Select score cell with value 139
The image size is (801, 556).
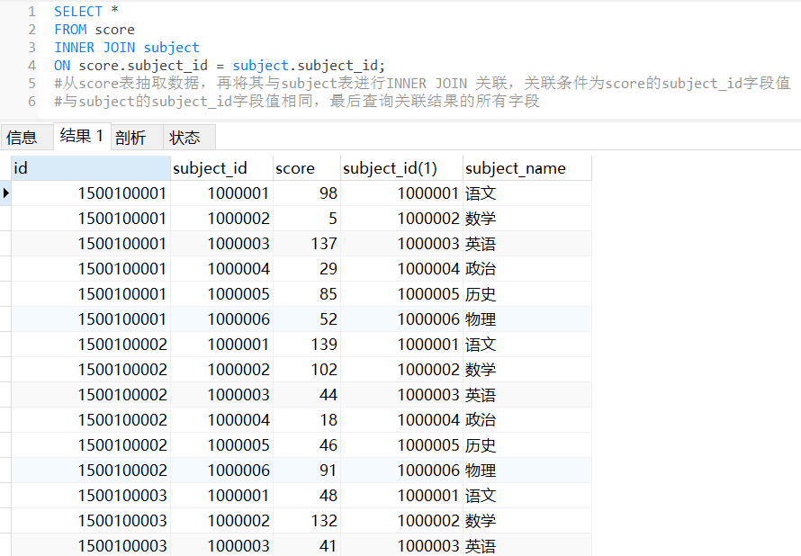point(307,344)
